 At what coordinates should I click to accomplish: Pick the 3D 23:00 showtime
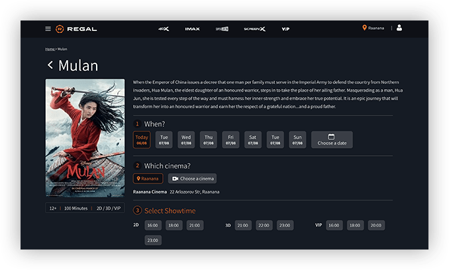(285, 225)
